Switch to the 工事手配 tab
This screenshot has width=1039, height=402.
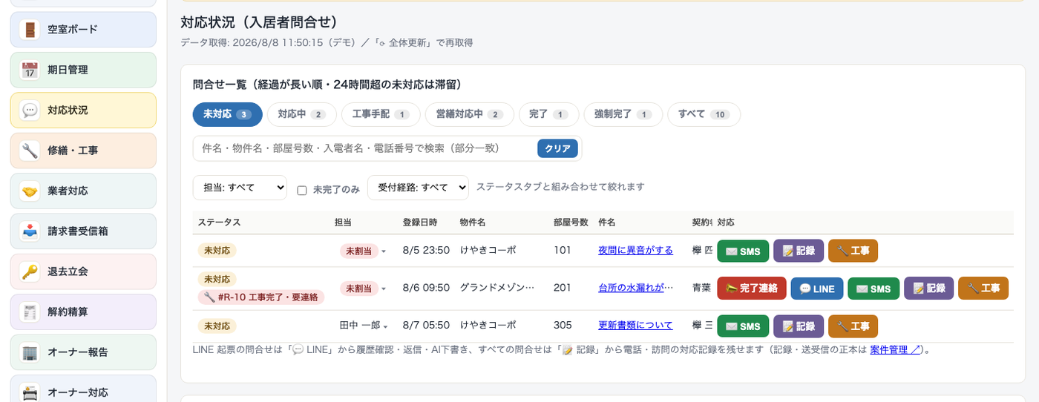coord(381,114)
